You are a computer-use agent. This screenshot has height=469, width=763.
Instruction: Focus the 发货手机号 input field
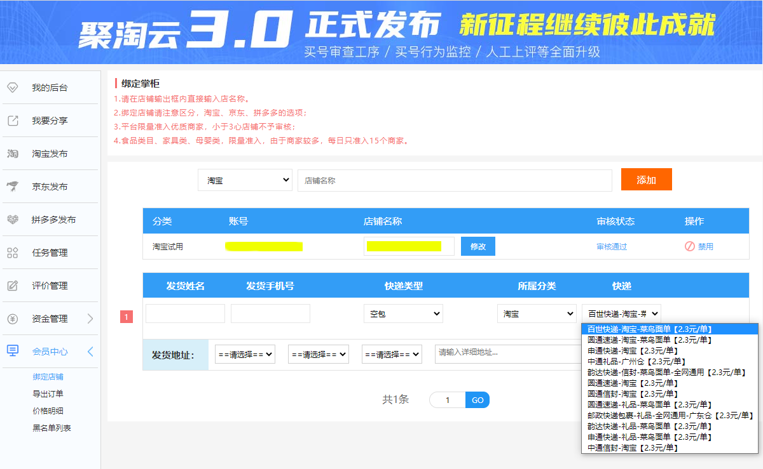(270, 314)
